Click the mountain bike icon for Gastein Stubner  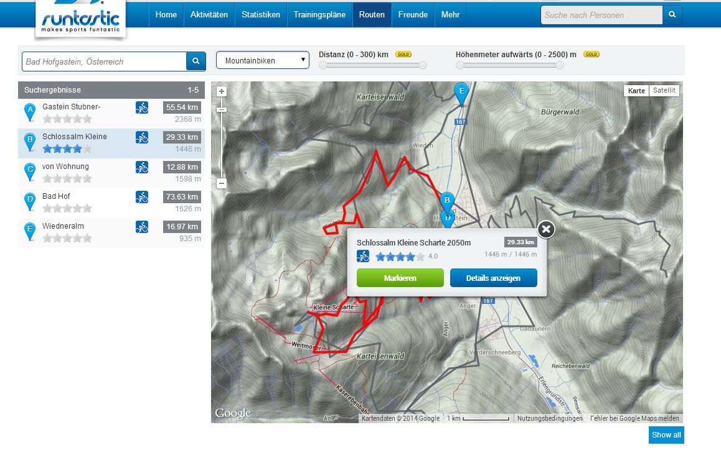coord(142,108)
